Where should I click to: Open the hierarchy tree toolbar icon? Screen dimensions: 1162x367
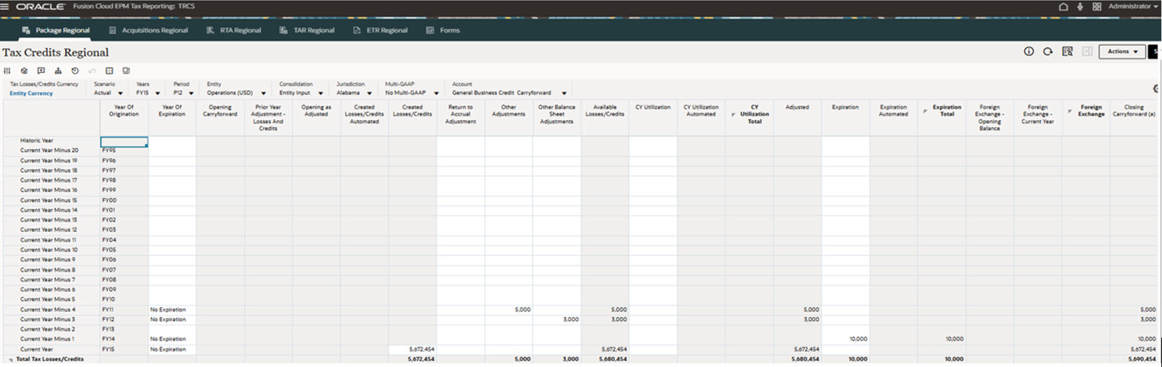tap(58, 71)
